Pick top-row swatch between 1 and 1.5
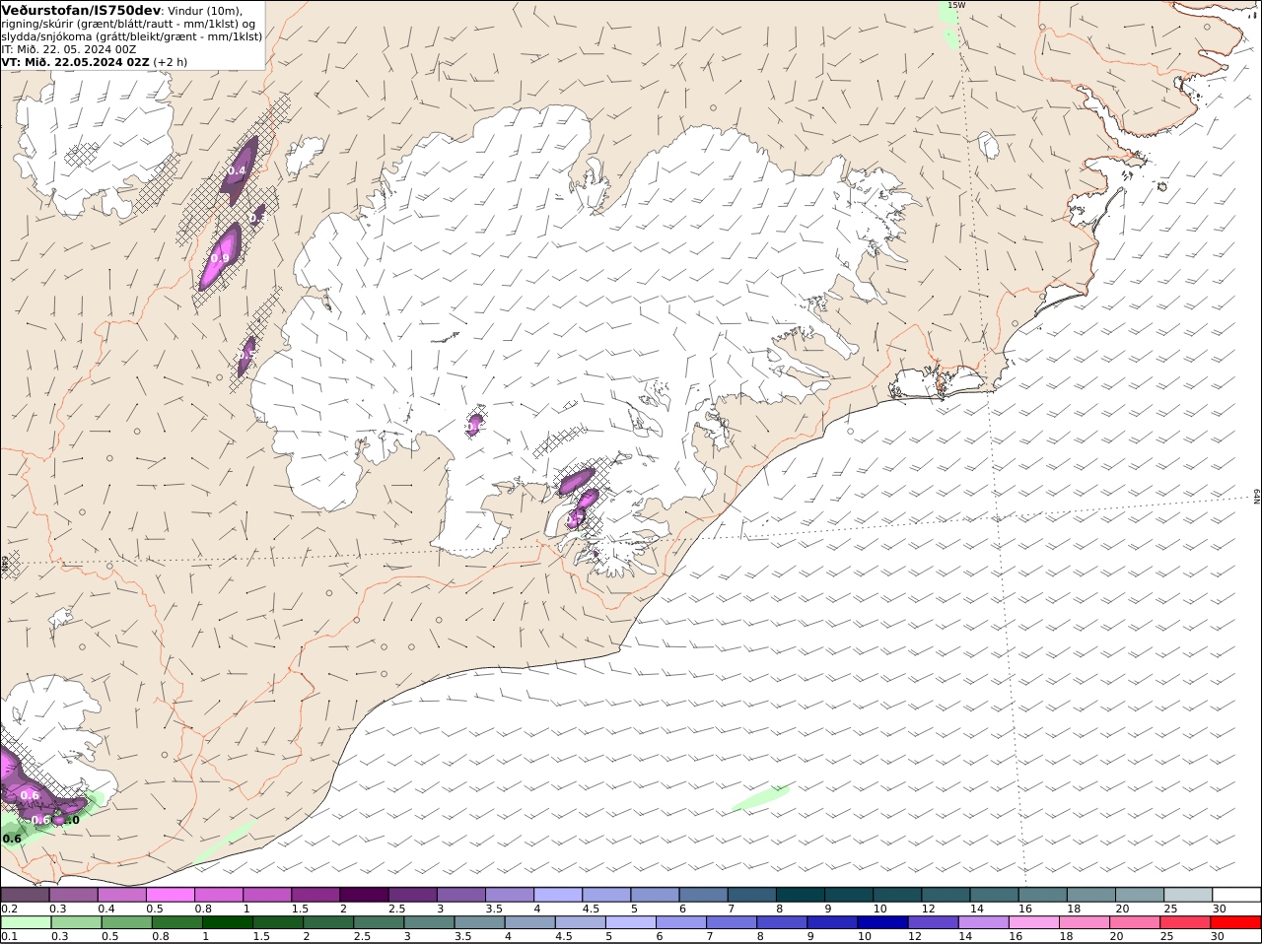 (267, 895)
